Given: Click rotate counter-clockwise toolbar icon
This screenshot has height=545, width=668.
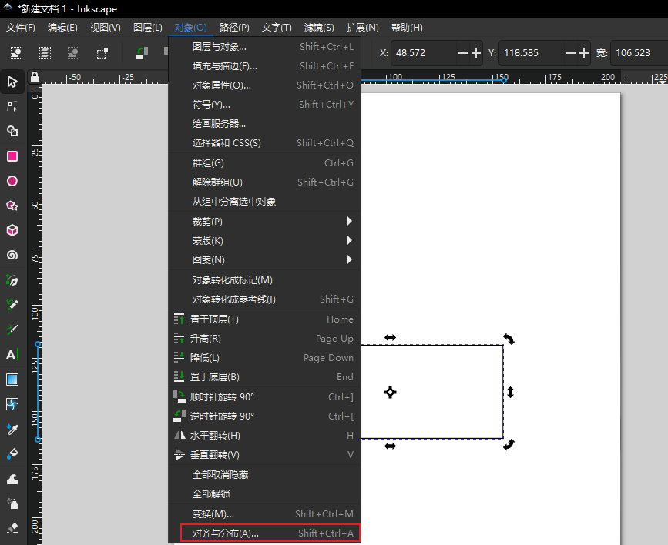Looking at the screenshot, I should coord(142,53).
